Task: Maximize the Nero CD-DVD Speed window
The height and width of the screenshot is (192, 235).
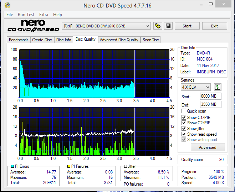Action: (x=211, y=4)
